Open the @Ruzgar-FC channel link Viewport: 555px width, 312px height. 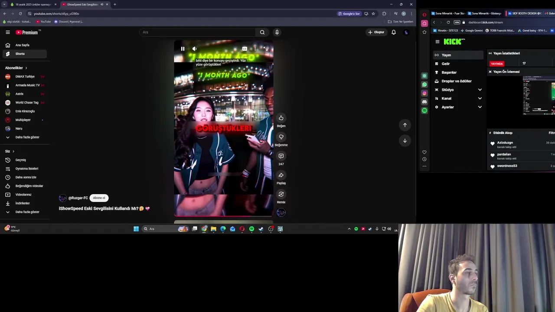click(x=78, y=198)
